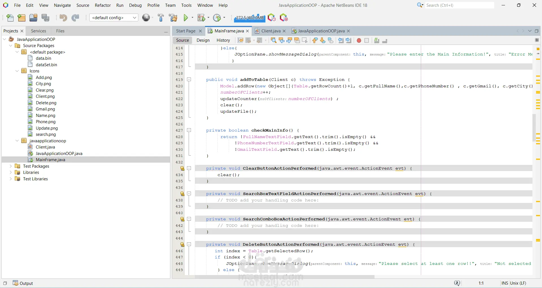The width and height of the screenshot is (542, 288).
Task: Toggle rectangular selection in editor toolbar
Action: point(304,41)
